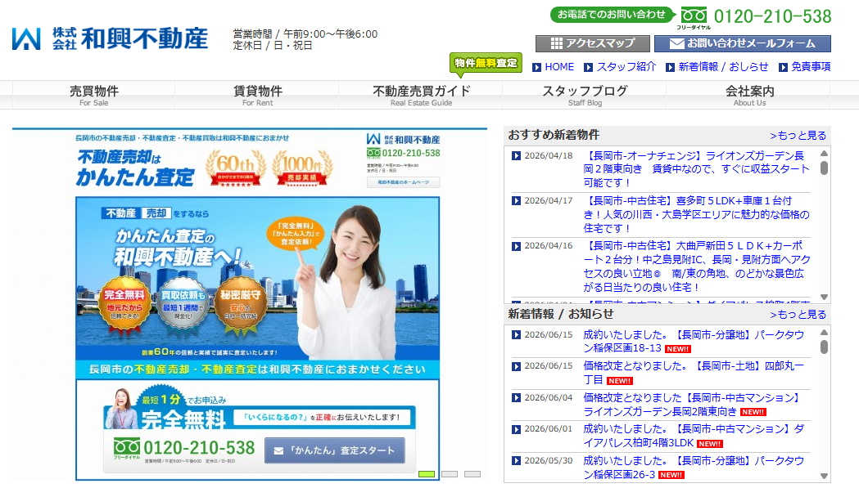Image resolution: width=859 pixels, height=497 pixels.
Task: Click the 和興不動産 company logo
Action: pos(110,38)
